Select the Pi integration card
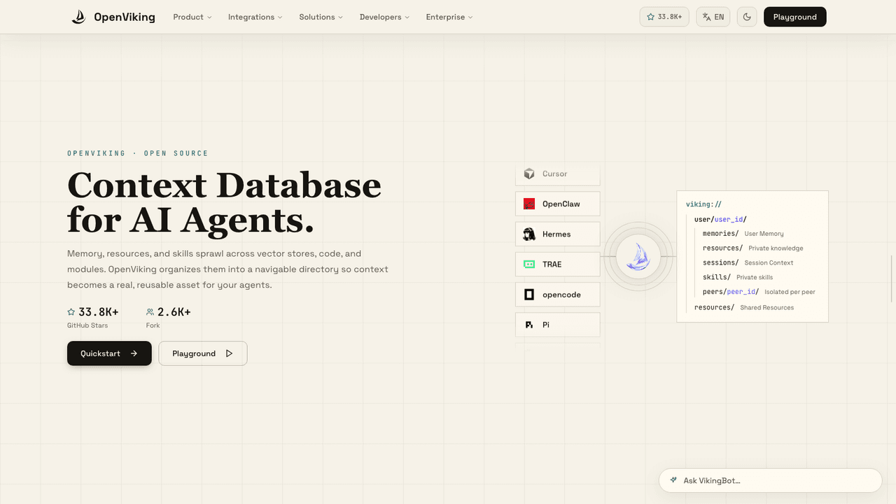Viewport: 896px width, 504px height. pos(558,325)
